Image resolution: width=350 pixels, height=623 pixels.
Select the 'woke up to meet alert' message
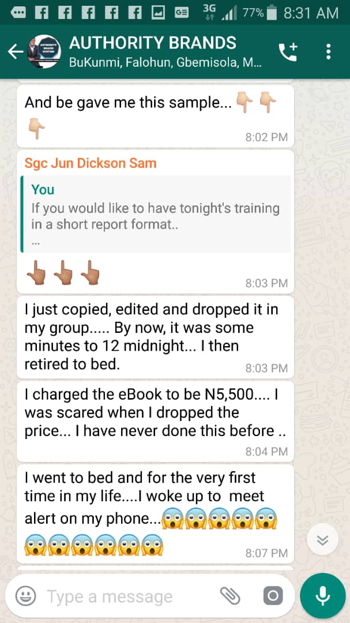coord(155,514)
